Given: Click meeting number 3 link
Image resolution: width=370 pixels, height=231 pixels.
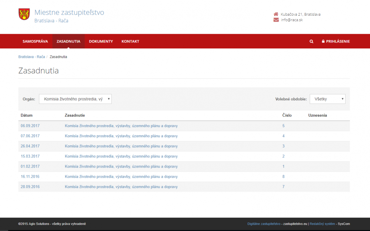Looking at the screenshot, I should pyautogui.click(x=283, y=146).
